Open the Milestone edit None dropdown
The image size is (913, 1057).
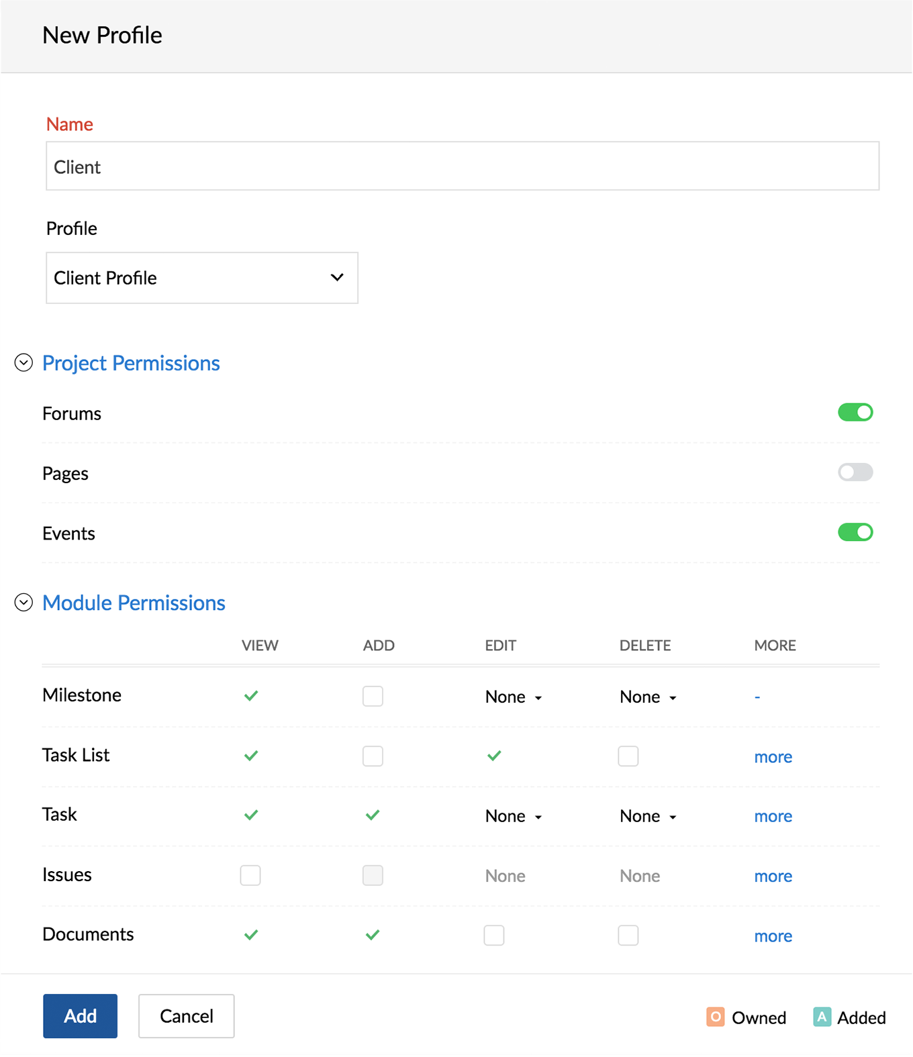click(514, 697)
